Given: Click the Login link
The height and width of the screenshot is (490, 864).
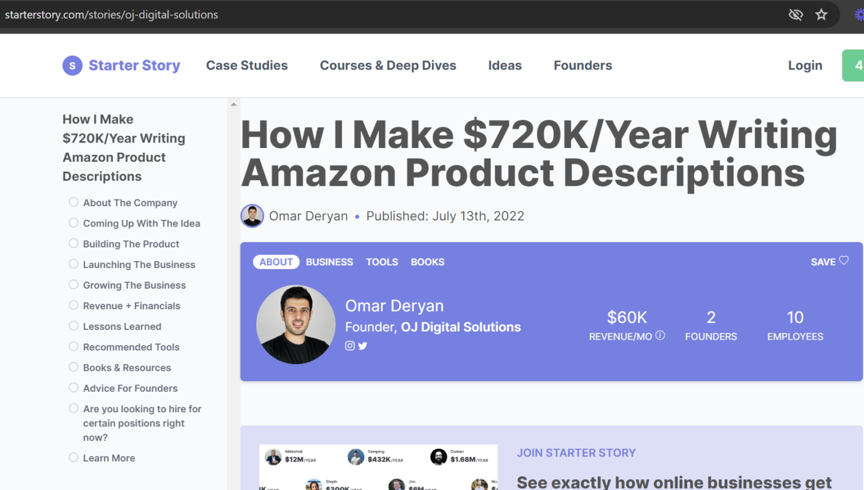Looking at the screenshot, I should tap(805, 65).
